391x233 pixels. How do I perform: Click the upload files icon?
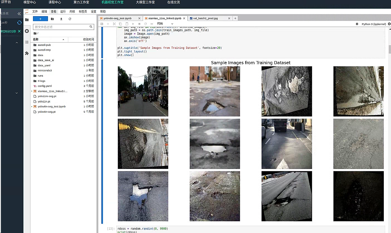pyautogui.click(x=61, y=19)
